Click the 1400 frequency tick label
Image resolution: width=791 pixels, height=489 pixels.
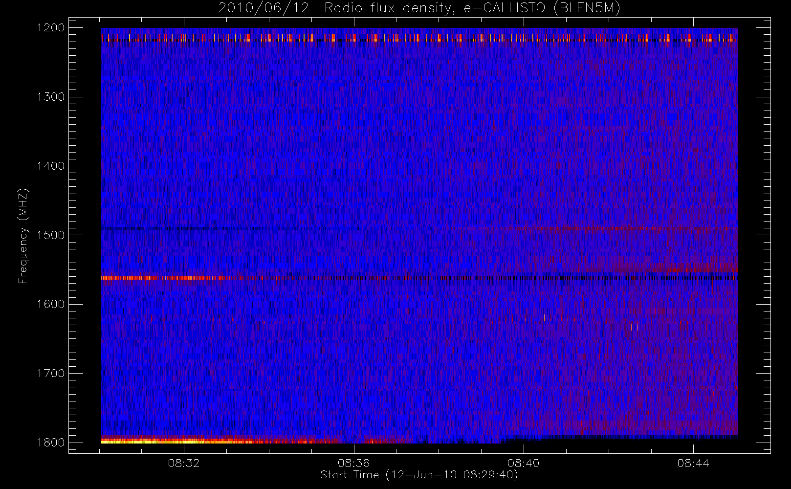point(51,166)
